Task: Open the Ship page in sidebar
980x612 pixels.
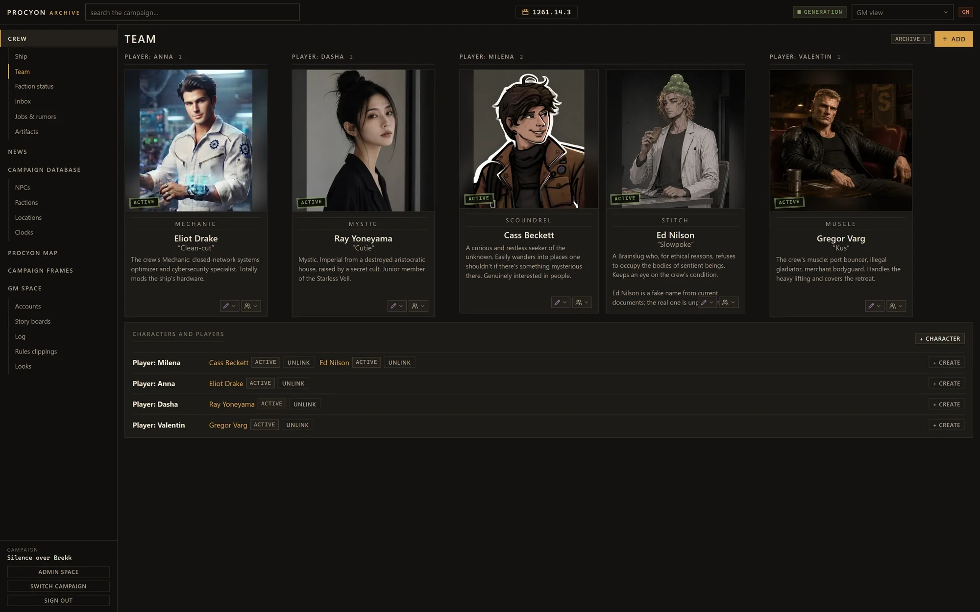Action: coord(21,56)
